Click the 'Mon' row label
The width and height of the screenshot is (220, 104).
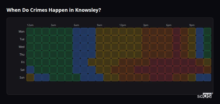coord(21,31)
